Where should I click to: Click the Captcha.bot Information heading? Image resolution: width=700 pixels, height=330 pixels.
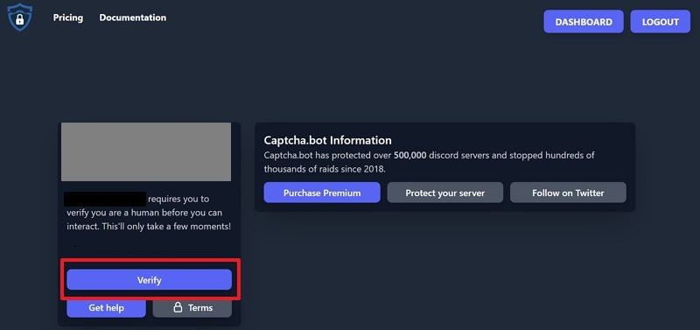point(327,140)
